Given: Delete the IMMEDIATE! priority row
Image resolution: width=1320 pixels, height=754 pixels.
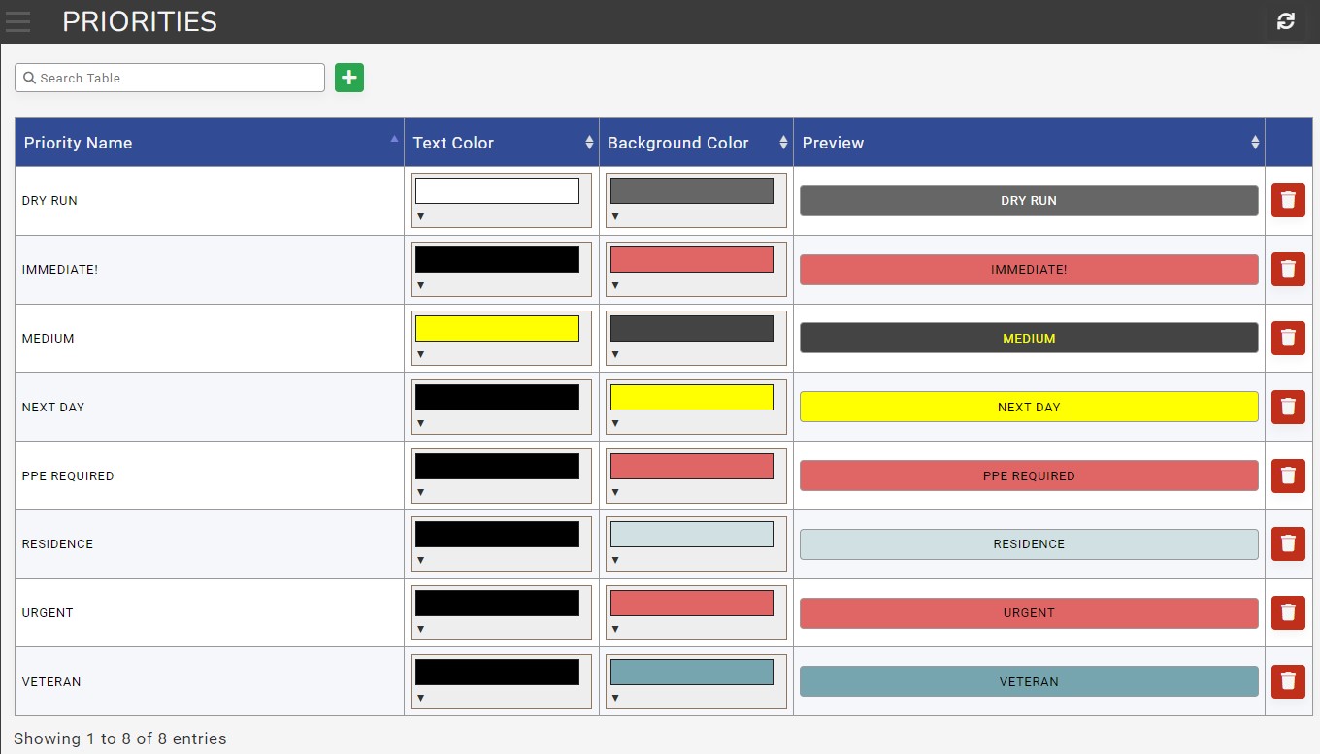Looking at the screenshot, I should (1288, 269).
